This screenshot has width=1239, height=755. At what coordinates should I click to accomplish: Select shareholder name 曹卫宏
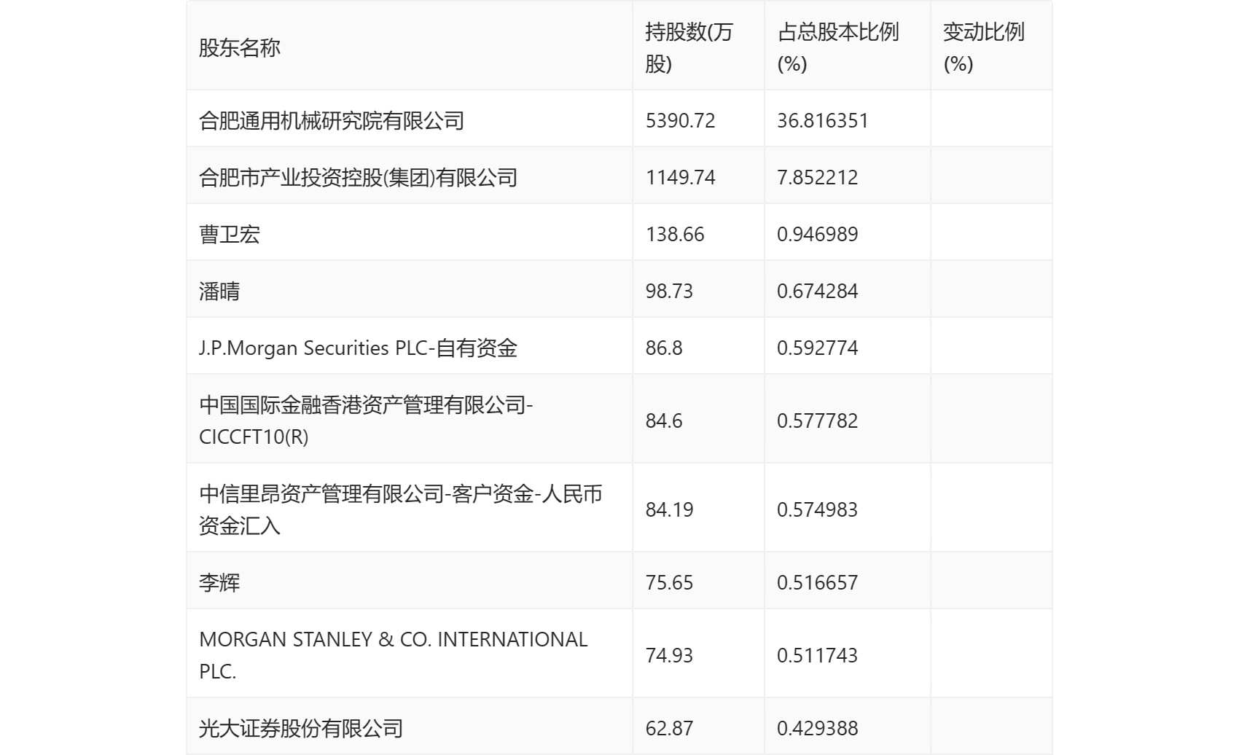[230, 234]
